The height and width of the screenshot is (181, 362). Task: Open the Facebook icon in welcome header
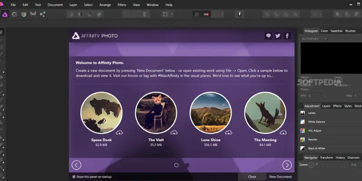(x=287, y=36)
